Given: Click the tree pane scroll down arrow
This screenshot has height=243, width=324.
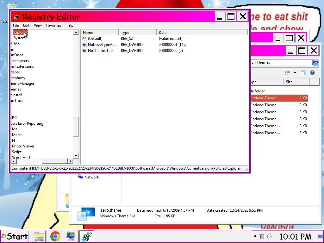Looking at the screenshot, I should click(76, 156).
